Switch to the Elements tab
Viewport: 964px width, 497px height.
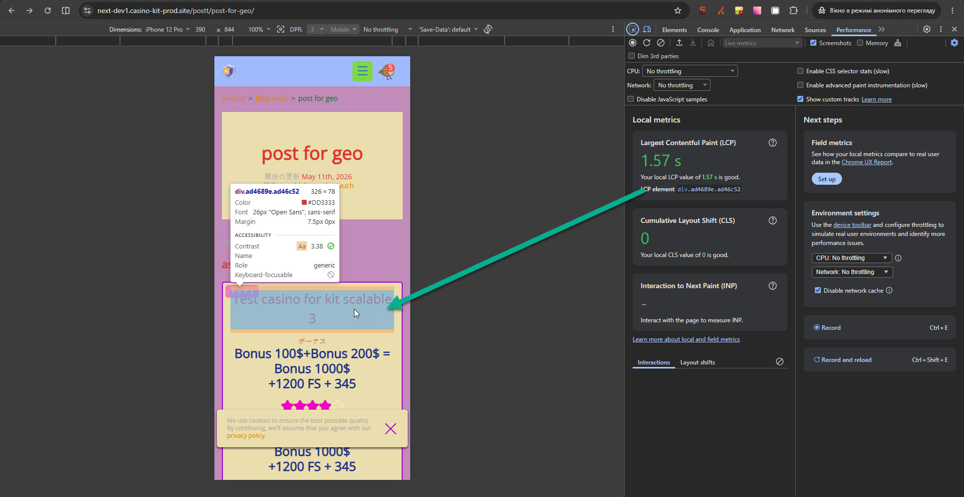pyautogui.click(x=674, y=30)
